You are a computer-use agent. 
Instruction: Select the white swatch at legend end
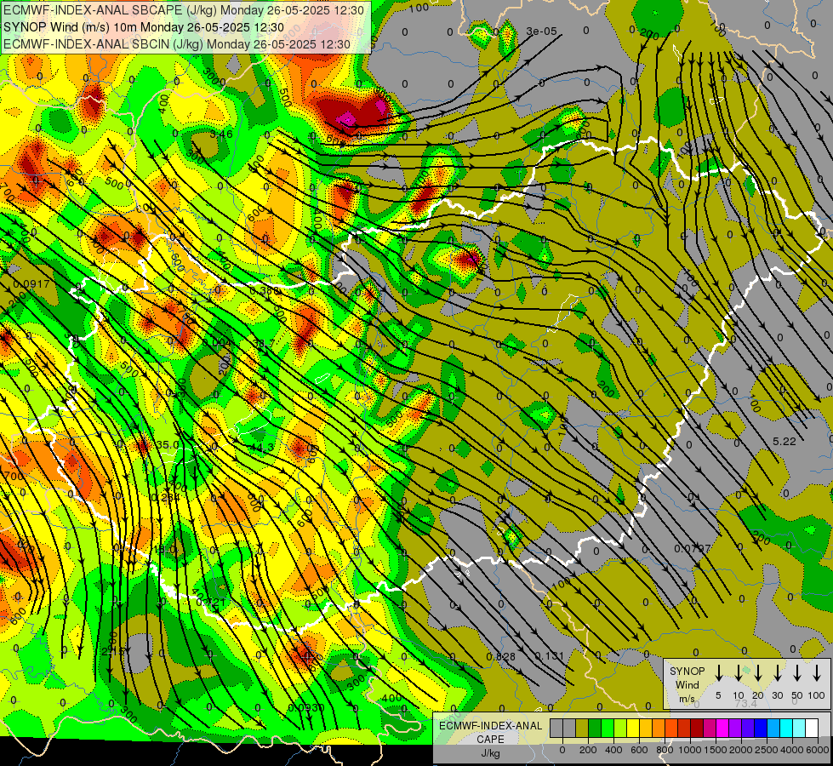click(x=812, y=728)
